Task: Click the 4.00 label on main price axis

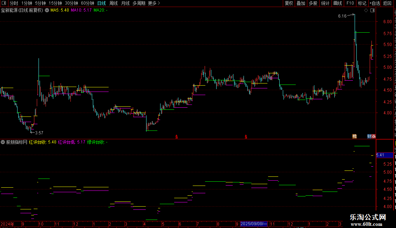Action: point(388,113)
